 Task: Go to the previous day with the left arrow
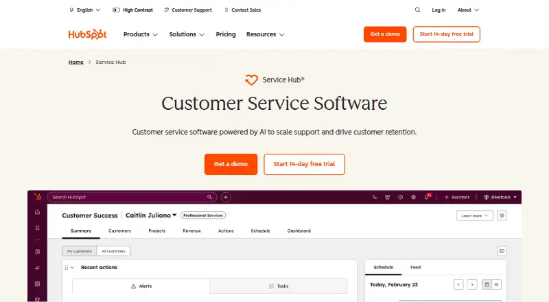[458, 284]
